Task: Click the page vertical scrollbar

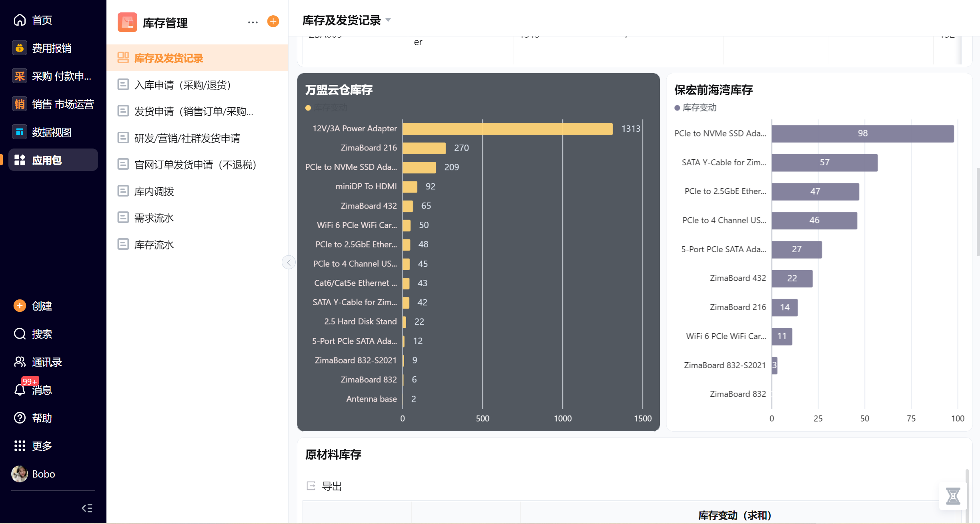Action: tap(978, 212)
